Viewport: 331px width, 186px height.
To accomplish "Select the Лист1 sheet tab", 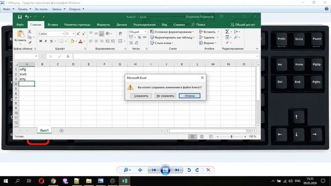I will (44, 131).
